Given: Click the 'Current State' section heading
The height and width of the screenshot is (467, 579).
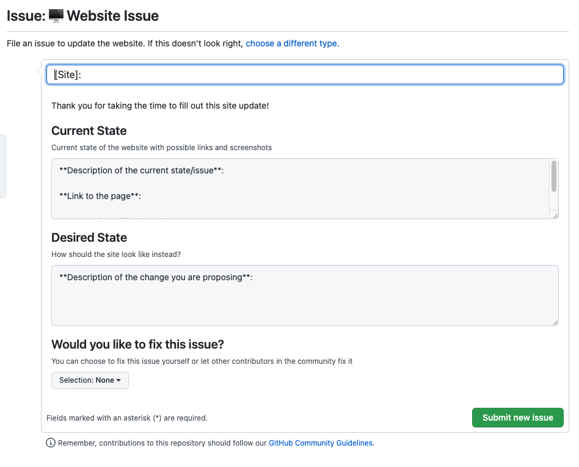Looking at the screenshot, I should pyautogui.click(x=89, y=131).
